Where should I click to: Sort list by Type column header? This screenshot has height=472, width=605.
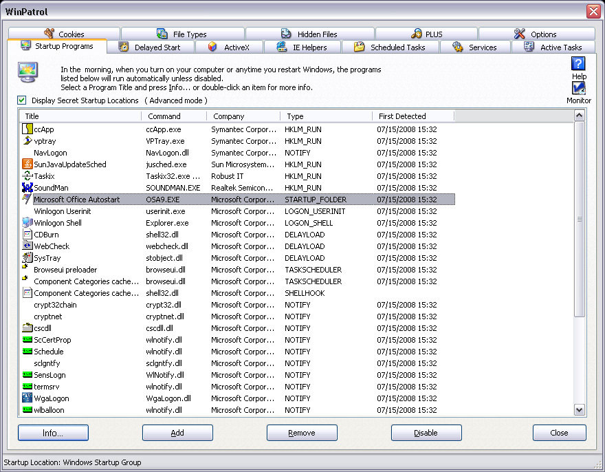(x=327, y=116)
